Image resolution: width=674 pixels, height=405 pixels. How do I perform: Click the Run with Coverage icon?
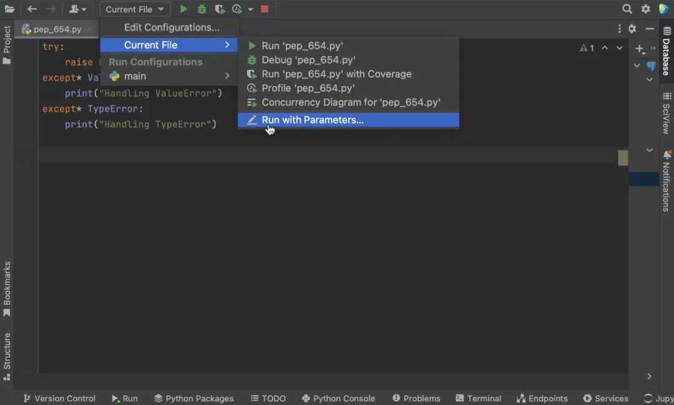219,9
